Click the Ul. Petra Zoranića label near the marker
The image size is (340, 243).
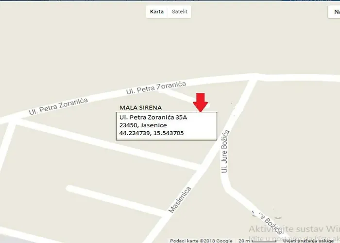(x=156, y=88)
